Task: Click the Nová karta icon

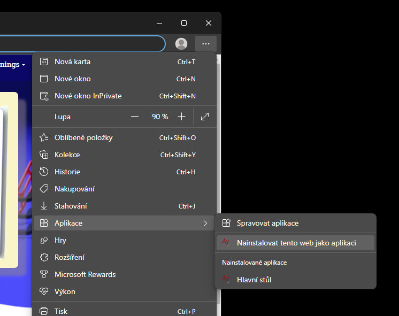Action: 44,61
